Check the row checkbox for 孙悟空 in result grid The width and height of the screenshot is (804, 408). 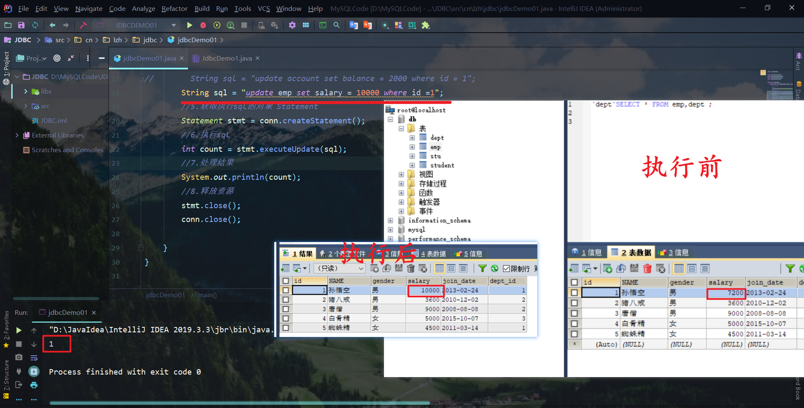pyautogui.click(x=286, y=290)
